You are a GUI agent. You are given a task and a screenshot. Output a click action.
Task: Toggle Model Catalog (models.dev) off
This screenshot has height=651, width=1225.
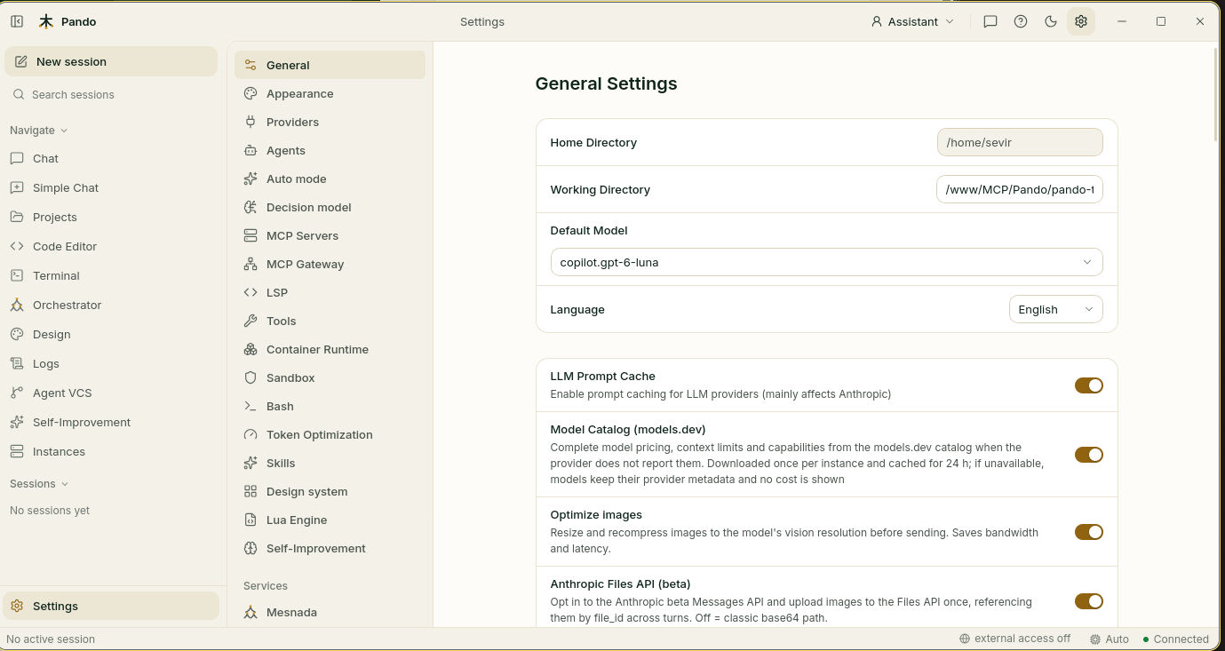tap(1088, 455)
